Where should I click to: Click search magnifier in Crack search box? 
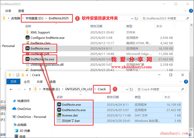coord(183,89)
